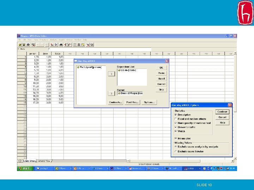Open the Contrasts... dialog
This screenshot has width=254, height=190.
pyautogui.click(x=115, y=102)
